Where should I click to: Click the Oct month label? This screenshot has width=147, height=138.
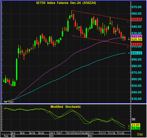[52, 136]
